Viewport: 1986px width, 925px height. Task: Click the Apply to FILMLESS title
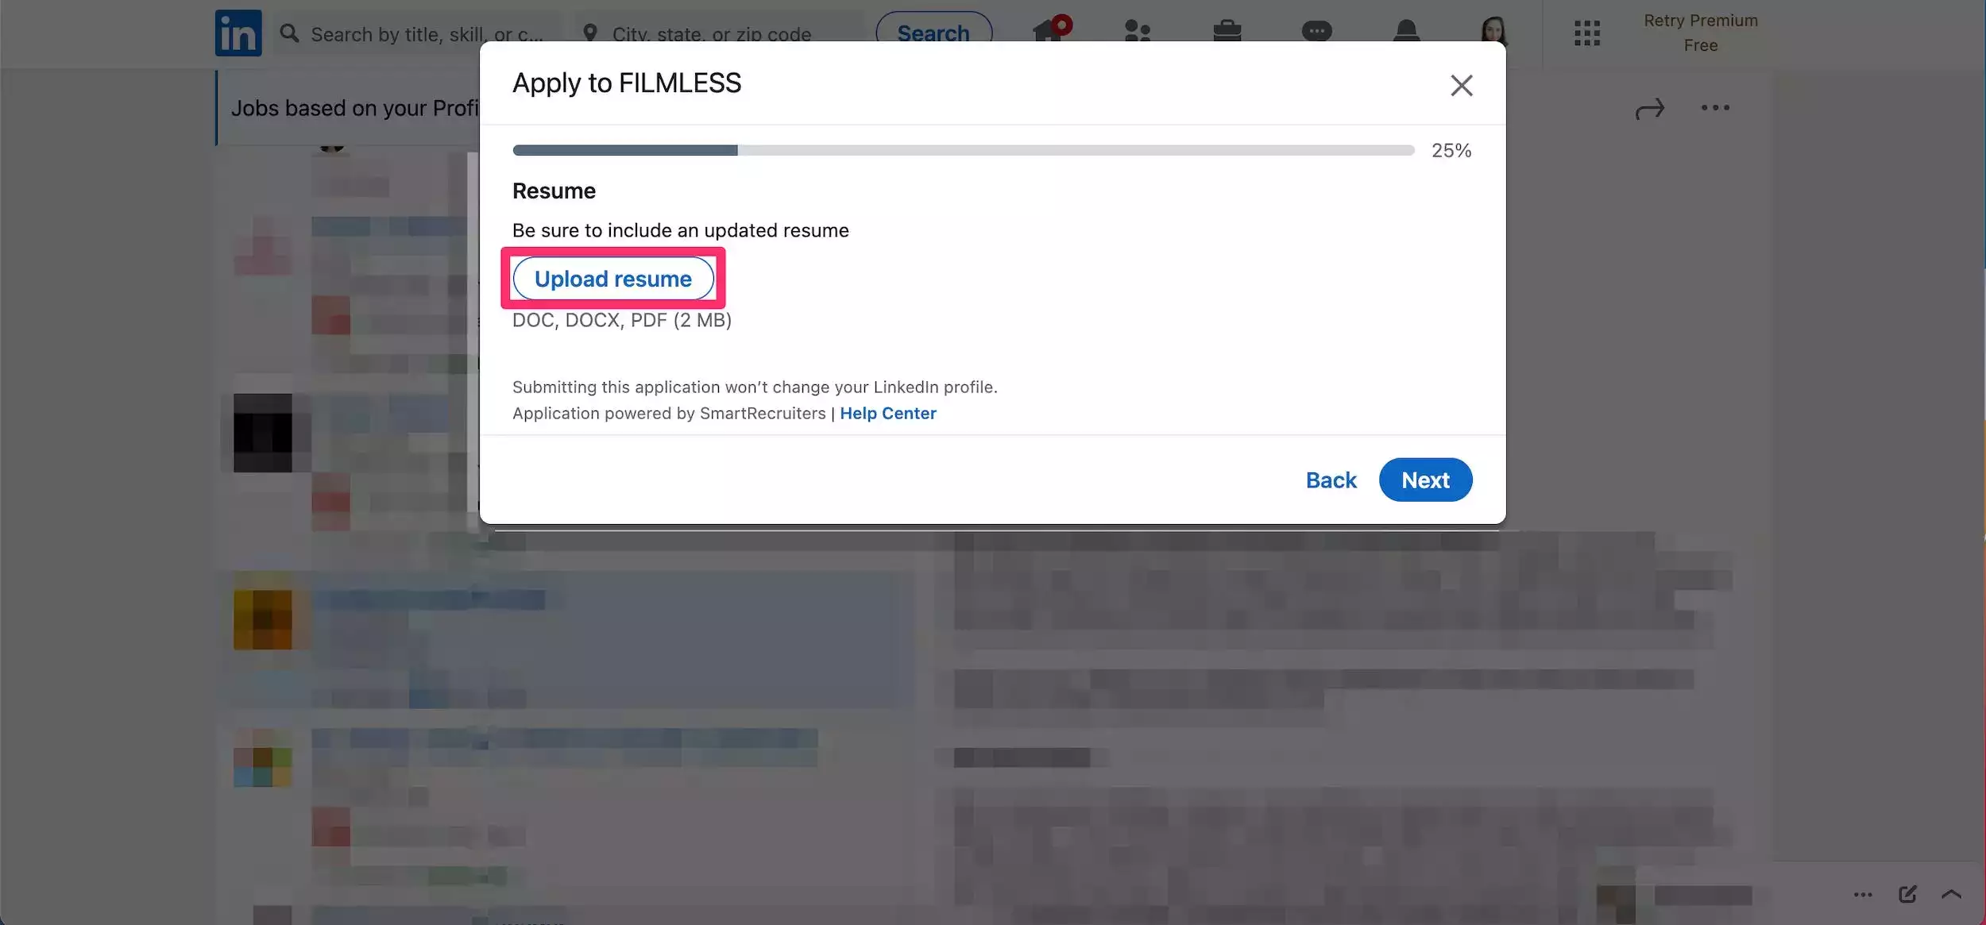coord(627,83)
